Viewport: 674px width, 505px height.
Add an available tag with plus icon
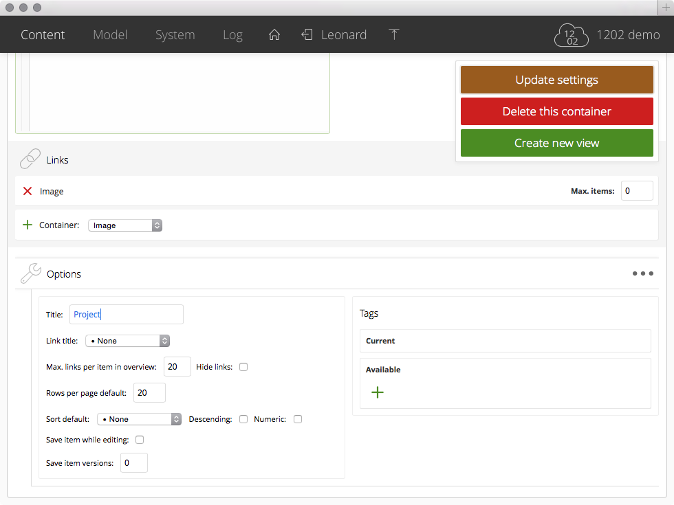(x=378, y=392)
